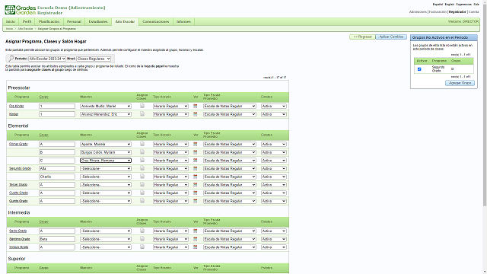Switch to the Estudiantes tab

pyautogui.click(x=98, y=21)
